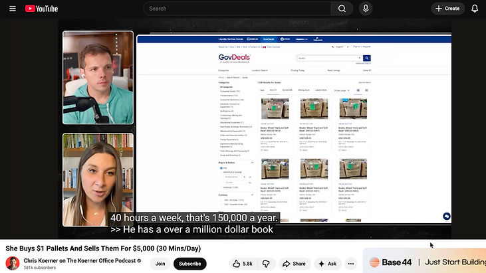
Task: Open the English language dropdown on GovDeals
Action: 342,46
